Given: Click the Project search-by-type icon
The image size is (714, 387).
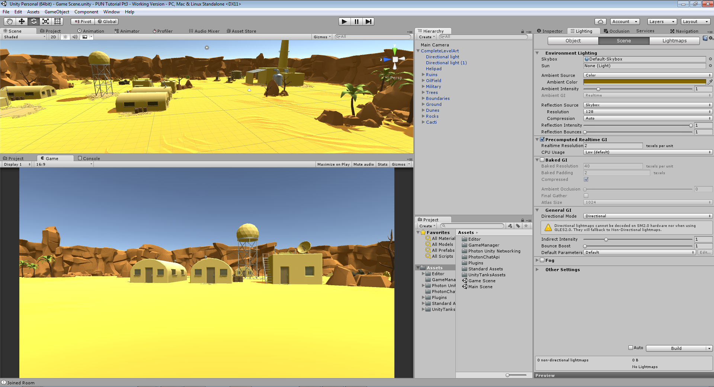Looking at the screenshot, I should pyautogui.click(x=510, y=226).
